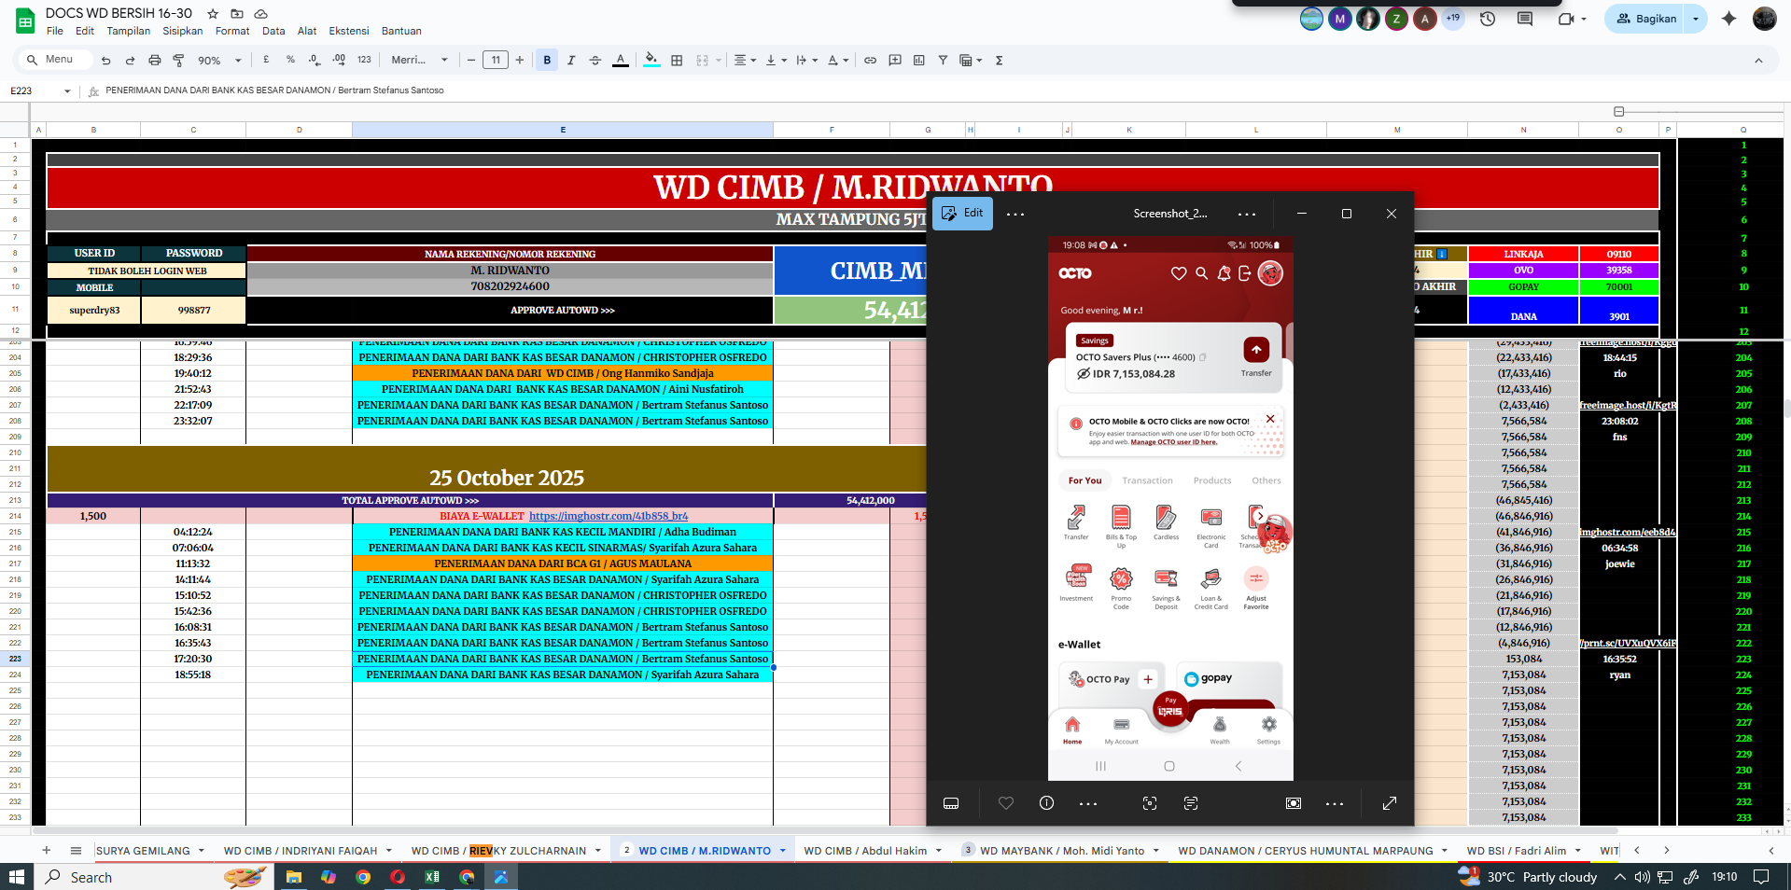This screenshot has width=1791, height=890.
Task: Decrease the font size with minus
Action: coord(471,61)
